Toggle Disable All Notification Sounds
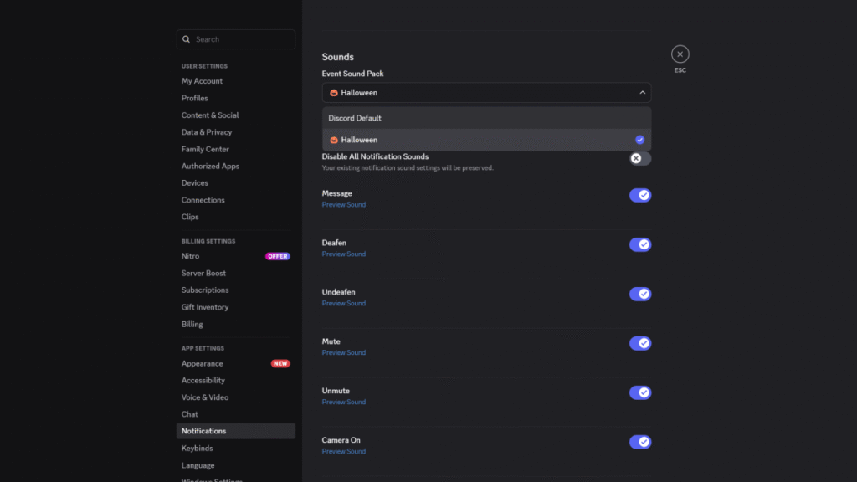 [x=639, y=158]
